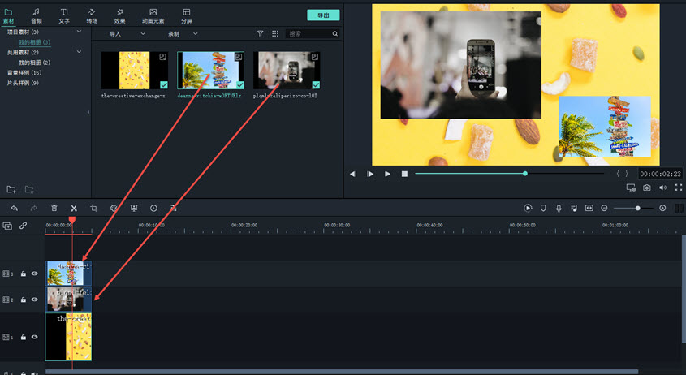The width and height of the screenshot is (686, 375).
Task: Open the 音频 audio tab
Action: coord(37,15)
